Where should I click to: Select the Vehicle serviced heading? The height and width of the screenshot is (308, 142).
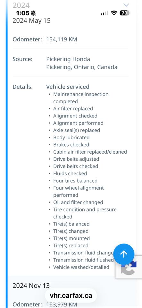click(68, 87)
